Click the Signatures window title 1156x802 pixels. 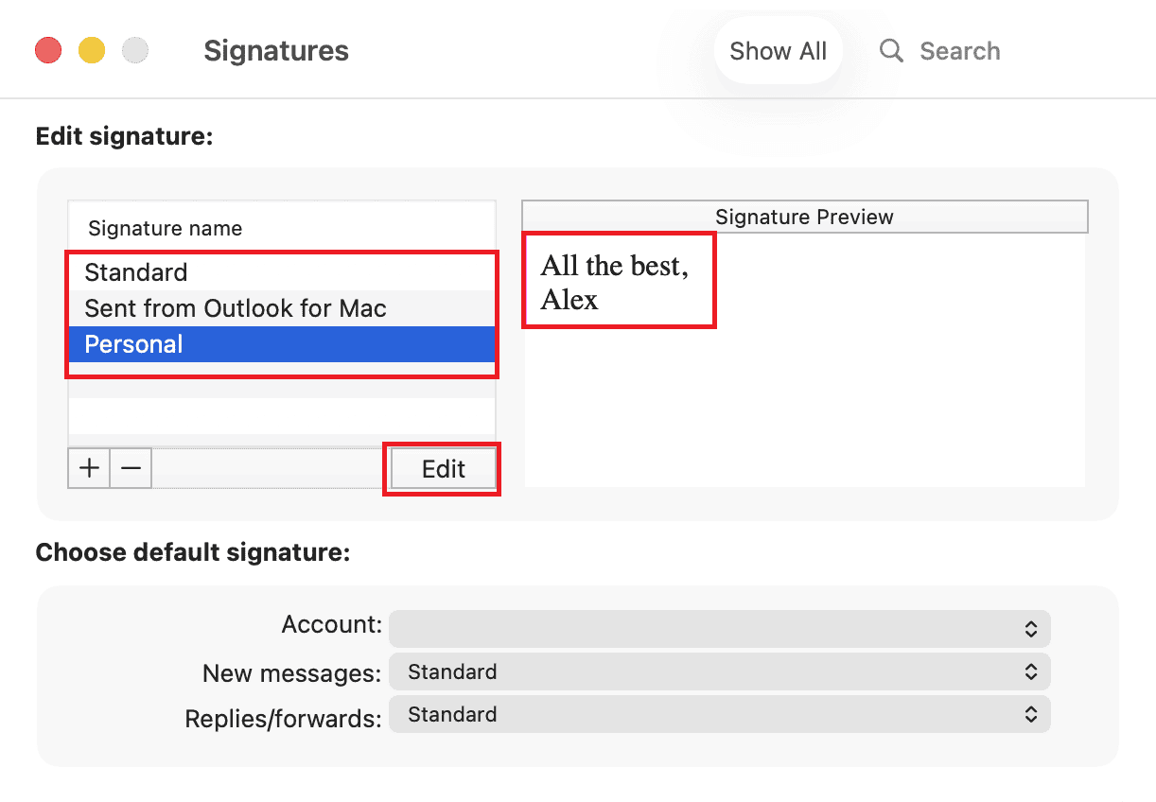tap(276, 50)
